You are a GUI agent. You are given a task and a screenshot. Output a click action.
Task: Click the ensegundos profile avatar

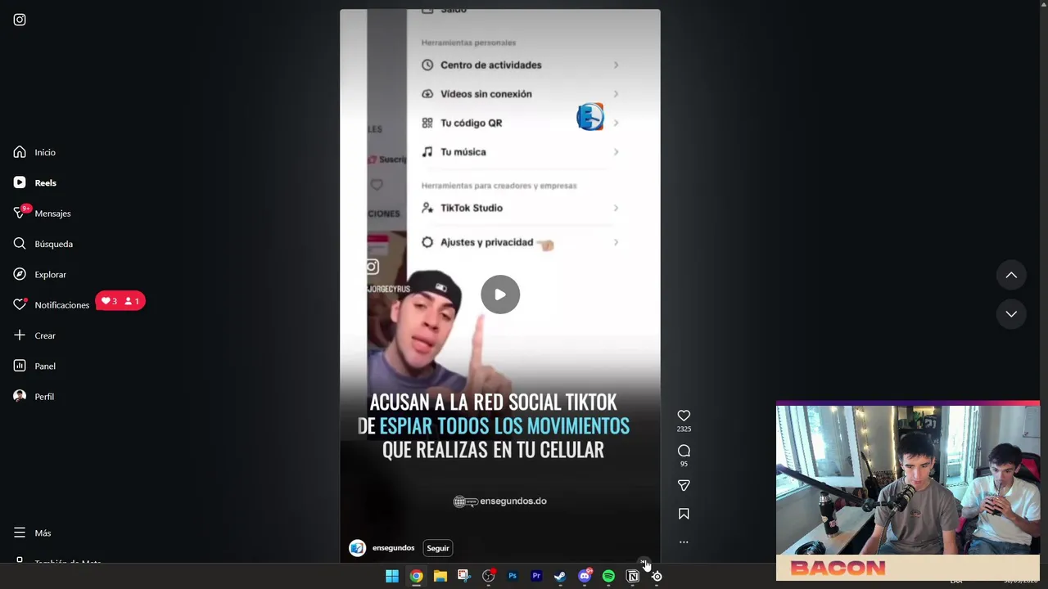pos(357,548)
